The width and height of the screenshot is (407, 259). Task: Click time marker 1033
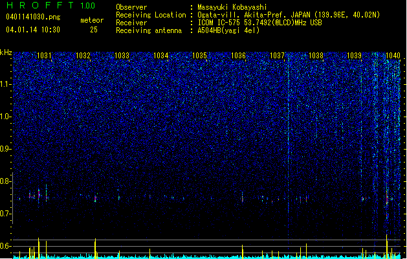tap(122, 55)
